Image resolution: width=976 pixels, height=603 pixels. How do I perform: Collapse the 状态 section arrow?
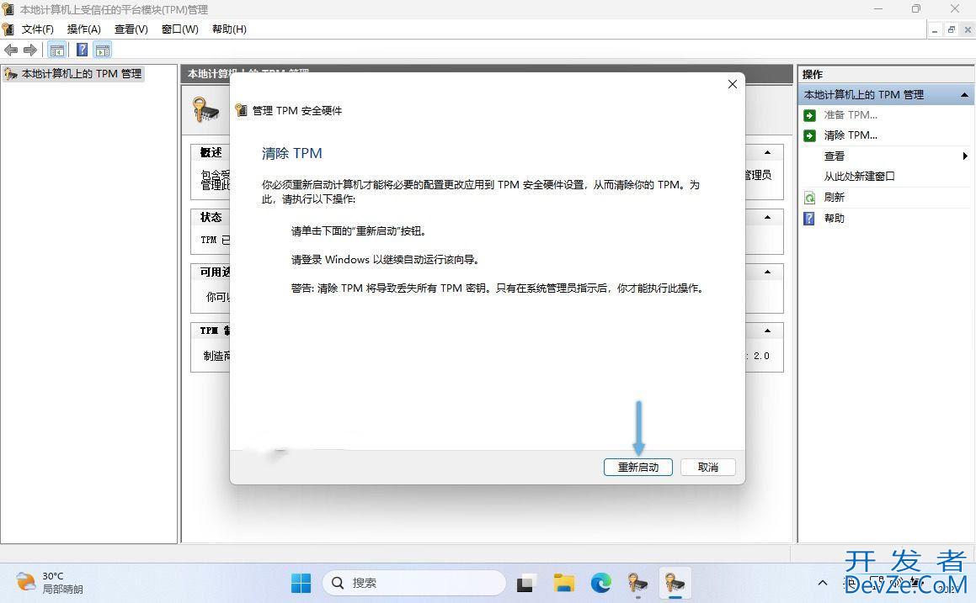[x=767, y=217]
